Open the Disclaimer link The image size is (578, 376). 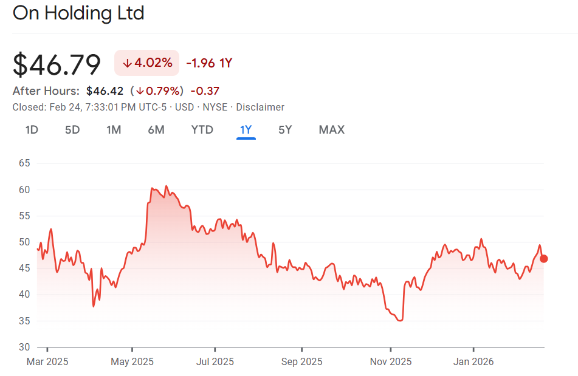click(x=260, y=107)
